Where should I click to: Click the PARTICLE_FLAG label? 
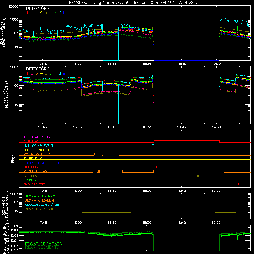(x=36, y=171)
